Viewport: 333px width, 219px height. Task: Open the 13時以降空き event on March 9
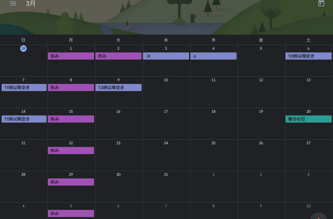click(118, 88)
